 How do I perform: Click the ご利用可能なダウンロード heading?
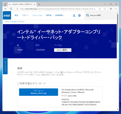pyautogui.click(x=31, y=83)
